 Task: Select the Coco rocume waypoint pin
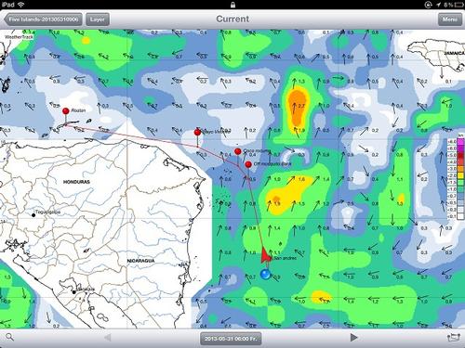pyautogui.click(x=238, y=151)
